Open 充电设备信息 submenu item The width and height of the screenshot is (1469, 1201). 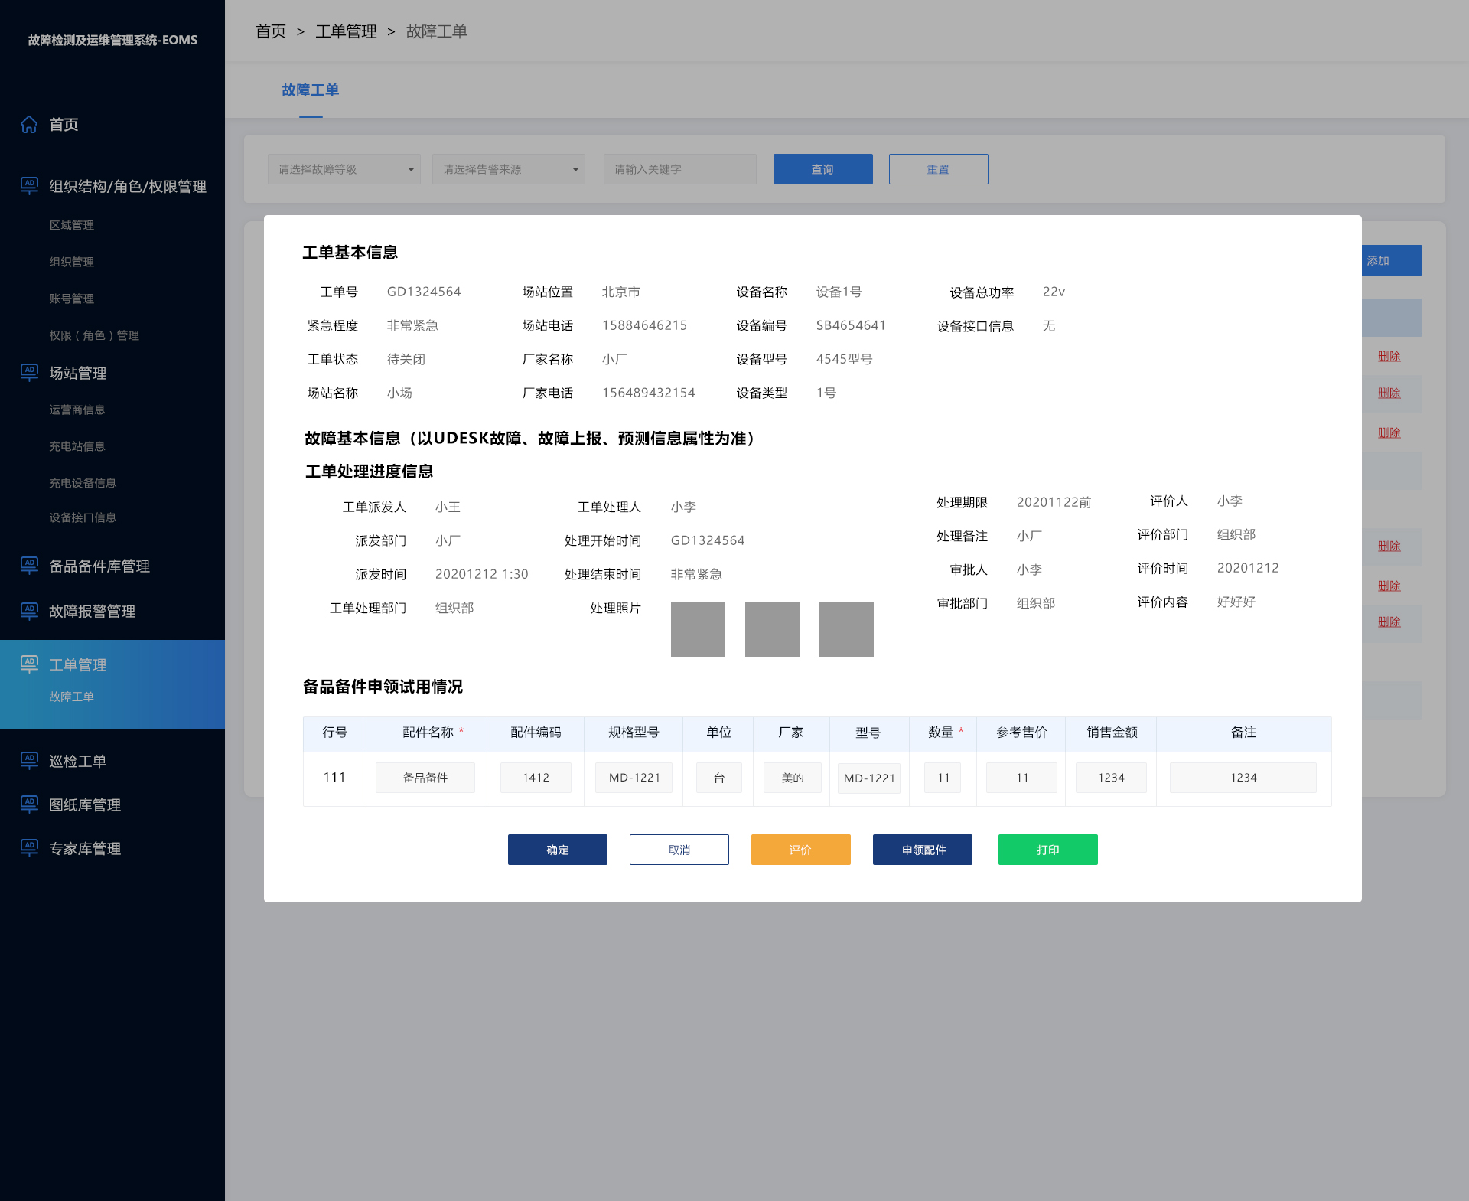(83, 483)
